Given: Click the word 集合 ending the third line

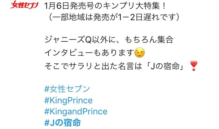Looking at the screenshot, I should (x=165, y=40).
